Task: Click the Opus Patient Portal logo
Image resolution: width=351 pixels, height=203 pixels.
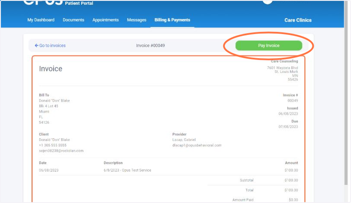Action: [58, 3]
